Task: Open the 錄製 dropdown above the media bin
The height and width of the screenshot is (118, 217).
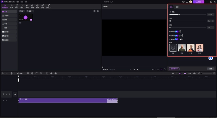Action: [30, 11]
